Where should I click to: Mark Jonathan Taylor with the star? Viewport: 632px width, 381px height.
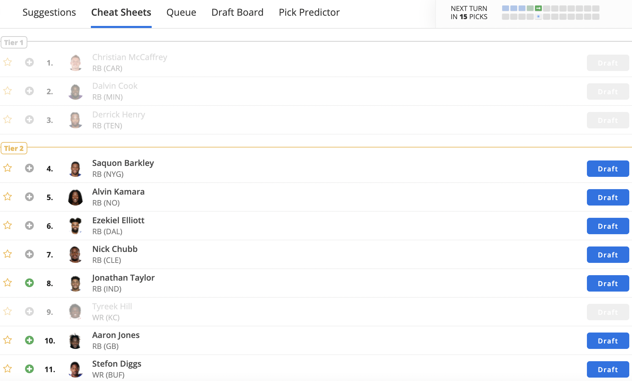(8, 283)
